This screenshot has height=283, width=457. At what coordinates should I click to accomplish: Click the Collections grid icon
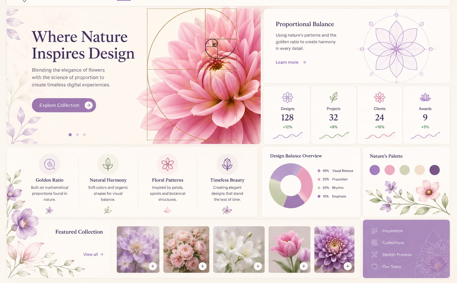(375, 243)
